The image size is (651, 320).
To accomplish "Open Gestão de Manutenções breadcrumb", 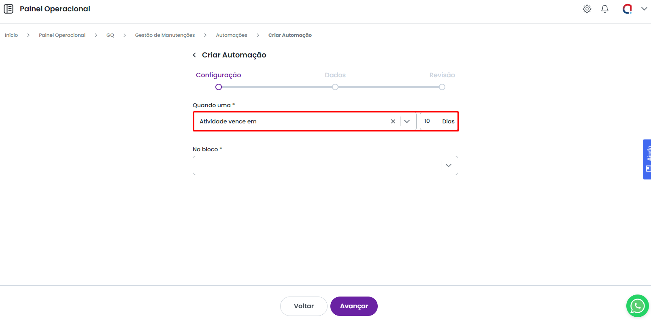I will point(165,35).
